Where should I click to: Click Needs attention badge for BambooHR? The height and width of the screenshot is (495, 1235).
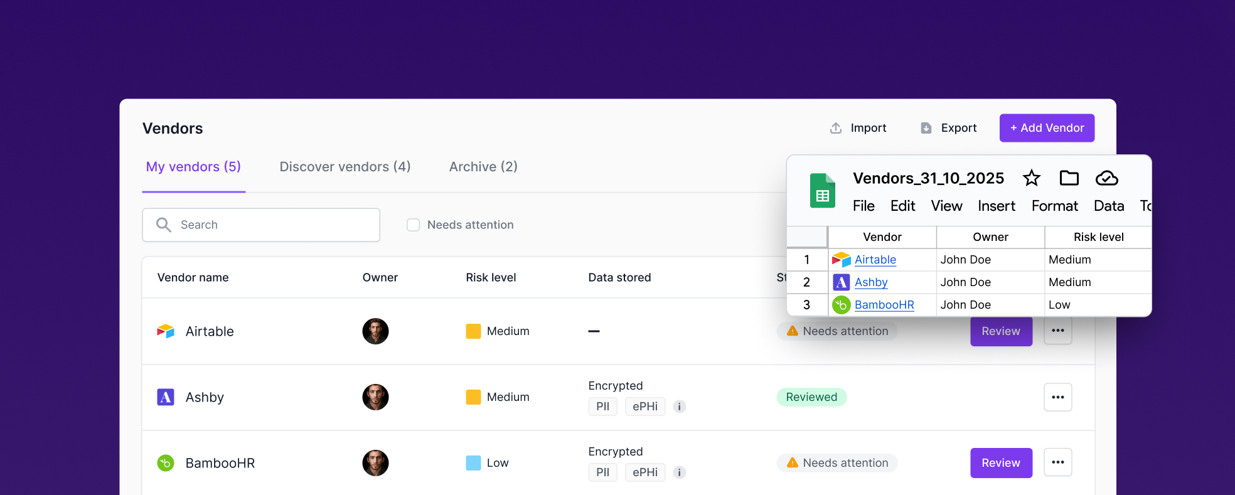tap(837, 462)
